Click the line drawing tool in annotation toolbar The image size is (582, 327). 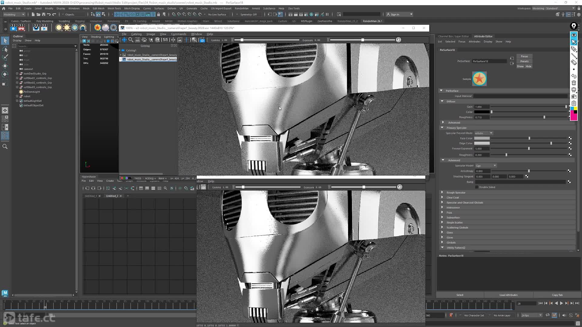[x=574, y=56]
